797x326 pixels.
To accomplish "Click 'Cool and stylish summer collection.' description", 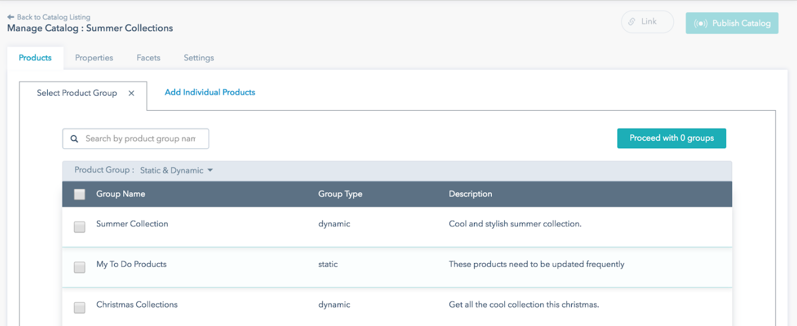I will click(515, 224).
